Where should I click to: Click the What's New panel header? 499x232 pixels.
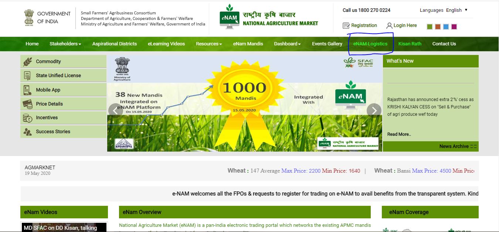coord(431,61)
